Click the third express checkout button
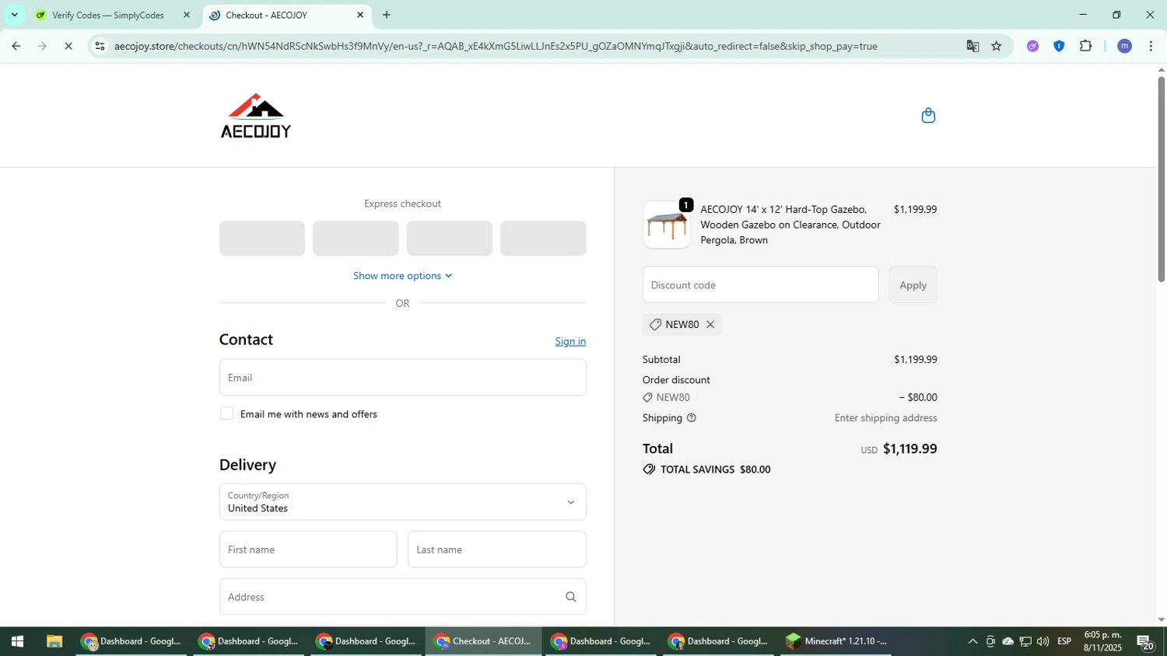 tap(450, 239)
